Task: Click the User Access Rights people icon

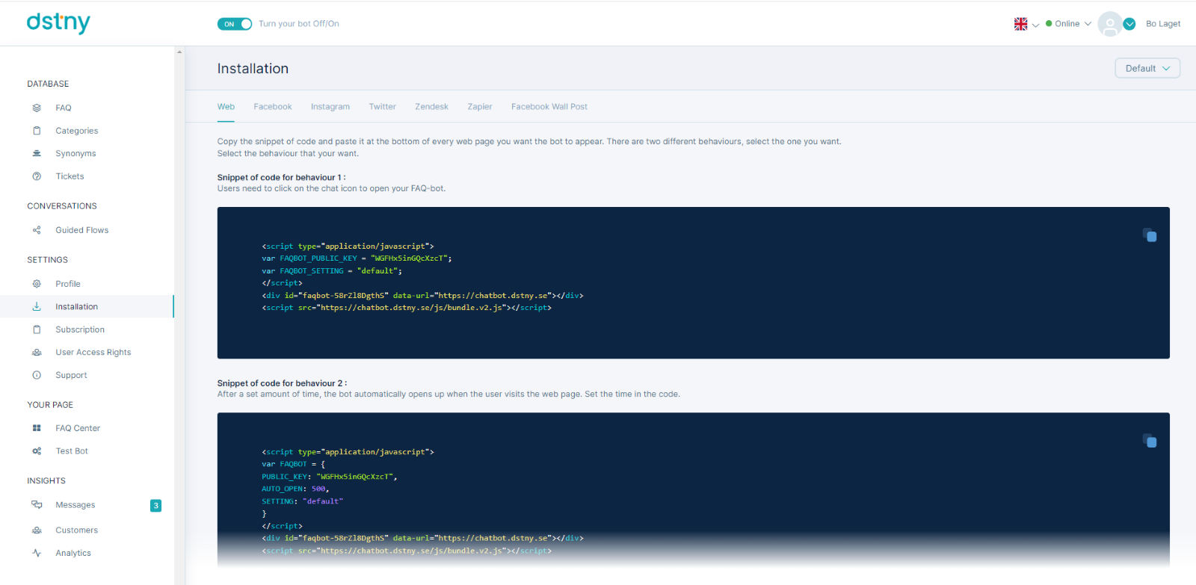Action: point(37,352)
